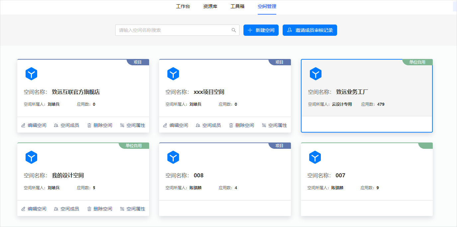Screen dimensions: 457x227
Task: Click the members icon on 致远互联官方旗舰店 card
Action: pyautogui.click(x=56, y=125)
